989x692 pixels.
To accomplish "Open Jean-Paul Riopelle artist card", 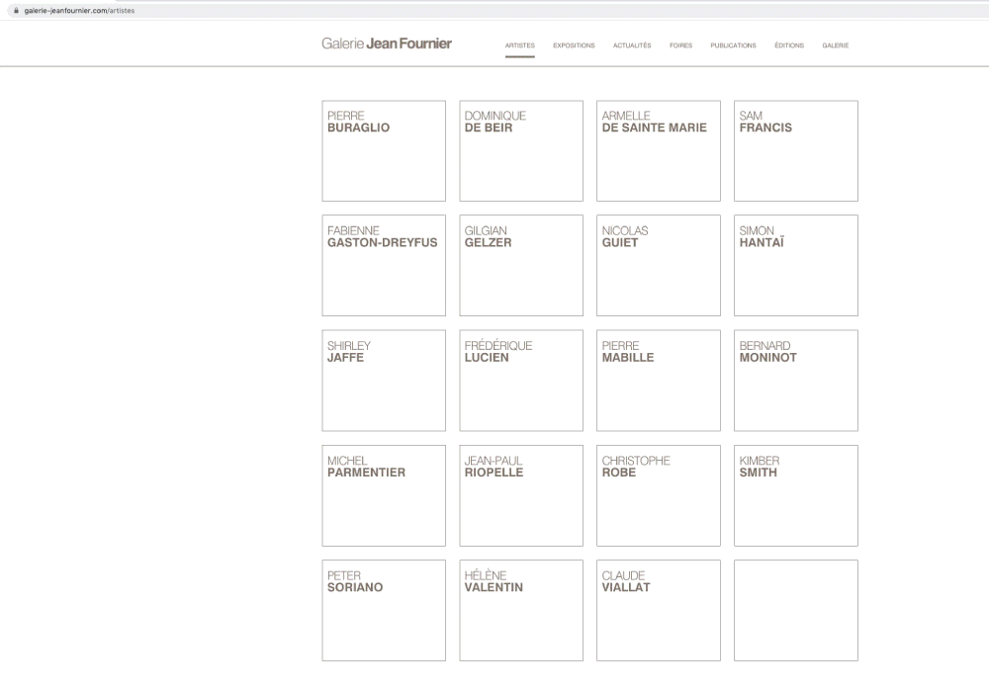I will click(x=521, y=495).
